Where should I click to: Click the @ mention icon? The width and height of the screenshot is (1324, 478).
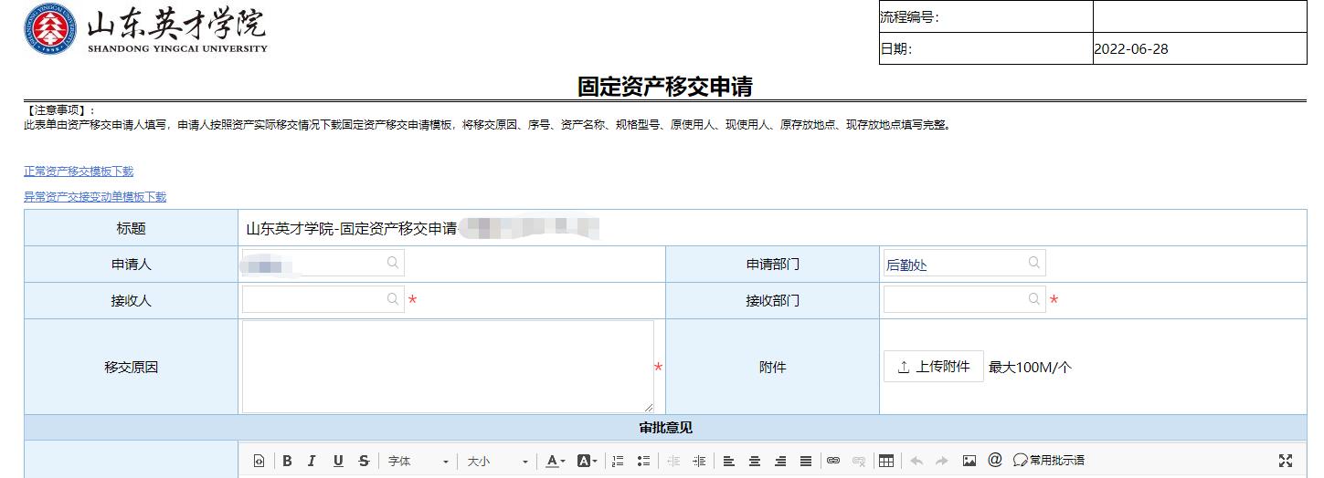click(x=995, y=461)
